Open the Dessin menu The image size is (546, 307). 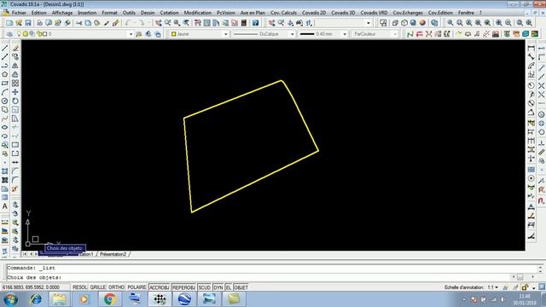pos(148,13)
